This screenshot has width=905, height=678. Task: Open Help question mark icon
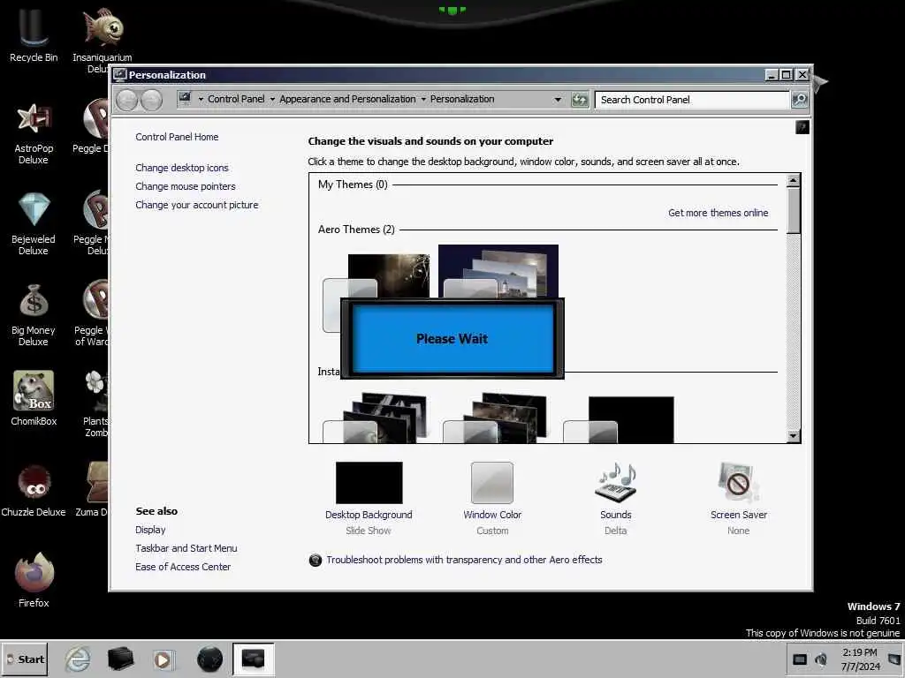[x=802, y=127]
